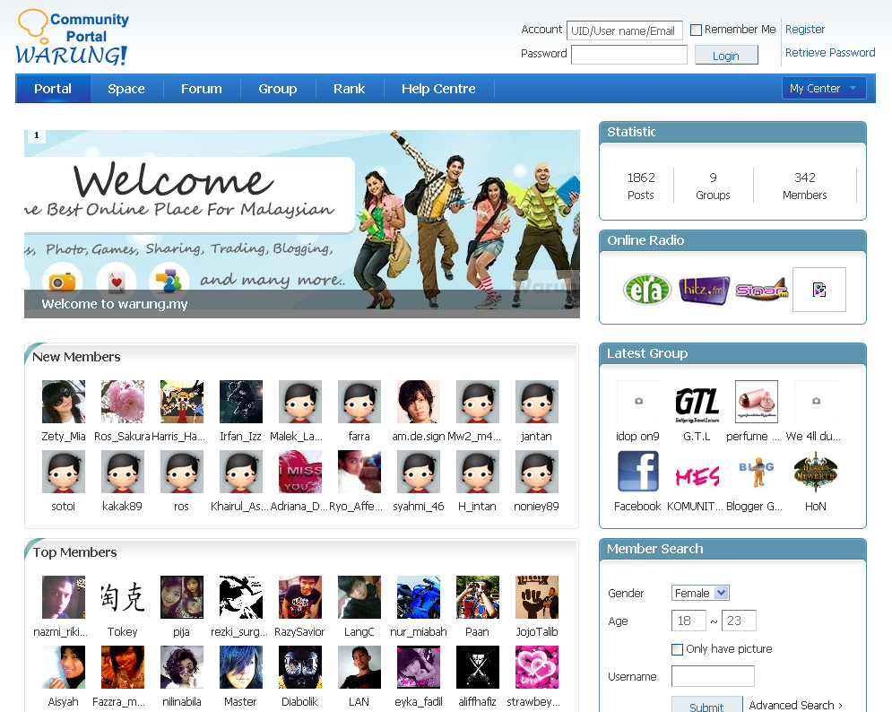Submit the member search
Screen dimensions: 892x712
707,705
